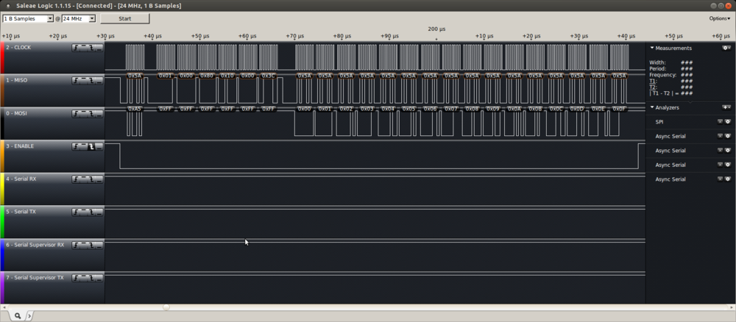The height and width of the screenshot is (322, 736).
Task: Click the T1 timing marker label
Action: point(653,81)
